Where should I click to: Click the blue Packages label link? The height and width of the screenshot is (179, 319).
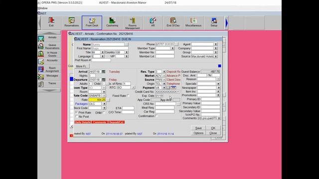[x=81, y=104]
